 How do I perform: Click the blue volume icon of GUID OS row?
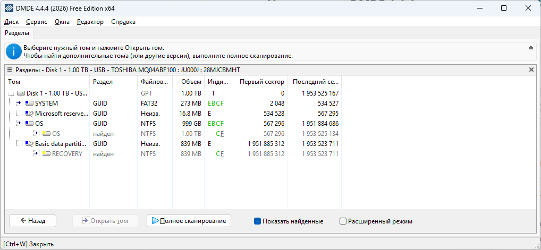[29, 124]
